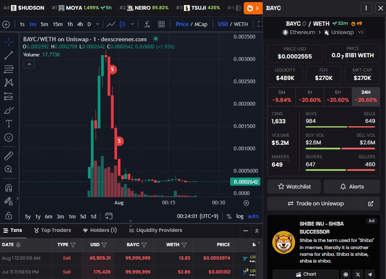
Task: Switch chart to line style
Action: point(111,24)
